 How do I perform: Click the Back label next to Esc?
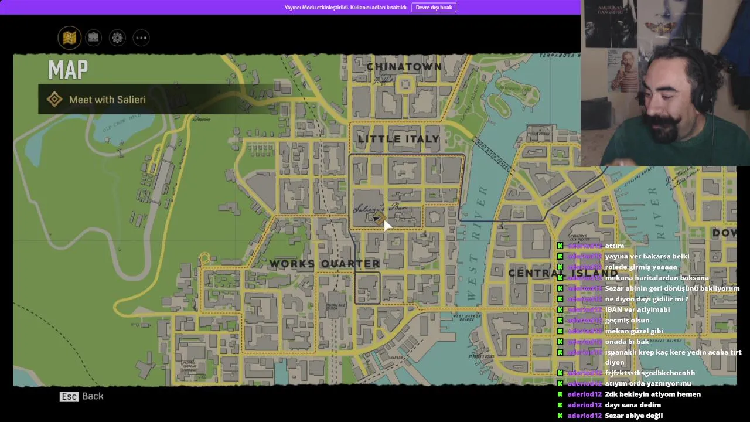93,396
